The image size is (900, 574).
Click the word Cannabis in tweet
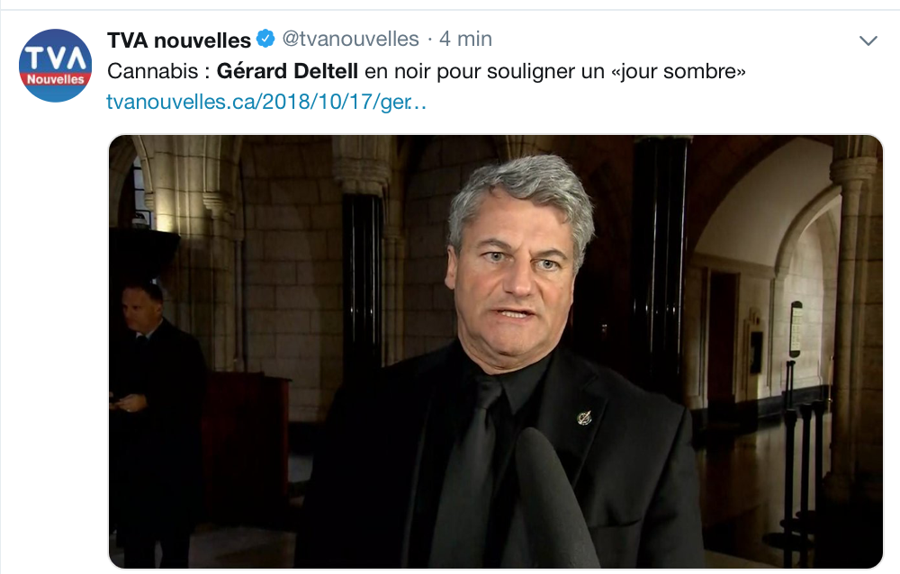point(153,71)
